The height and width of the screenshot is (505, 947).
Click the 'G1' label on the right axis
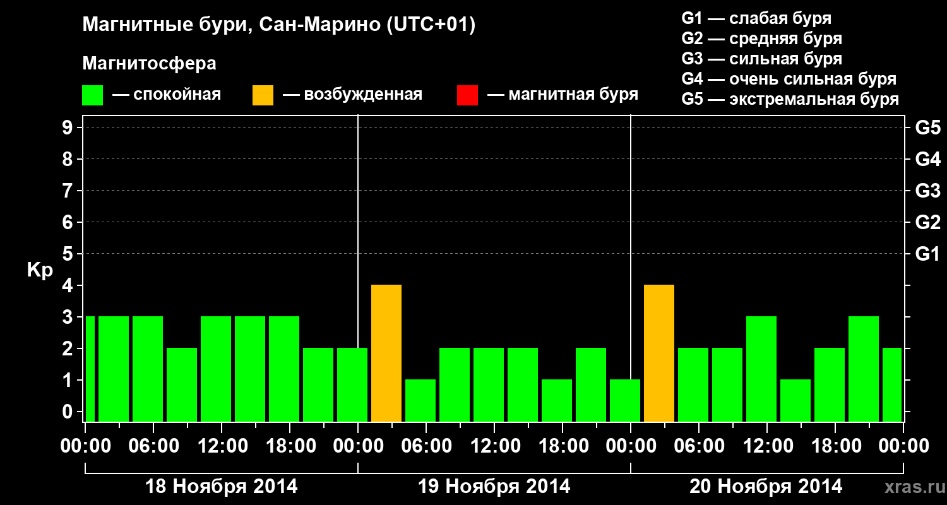[x=927, y=254]
